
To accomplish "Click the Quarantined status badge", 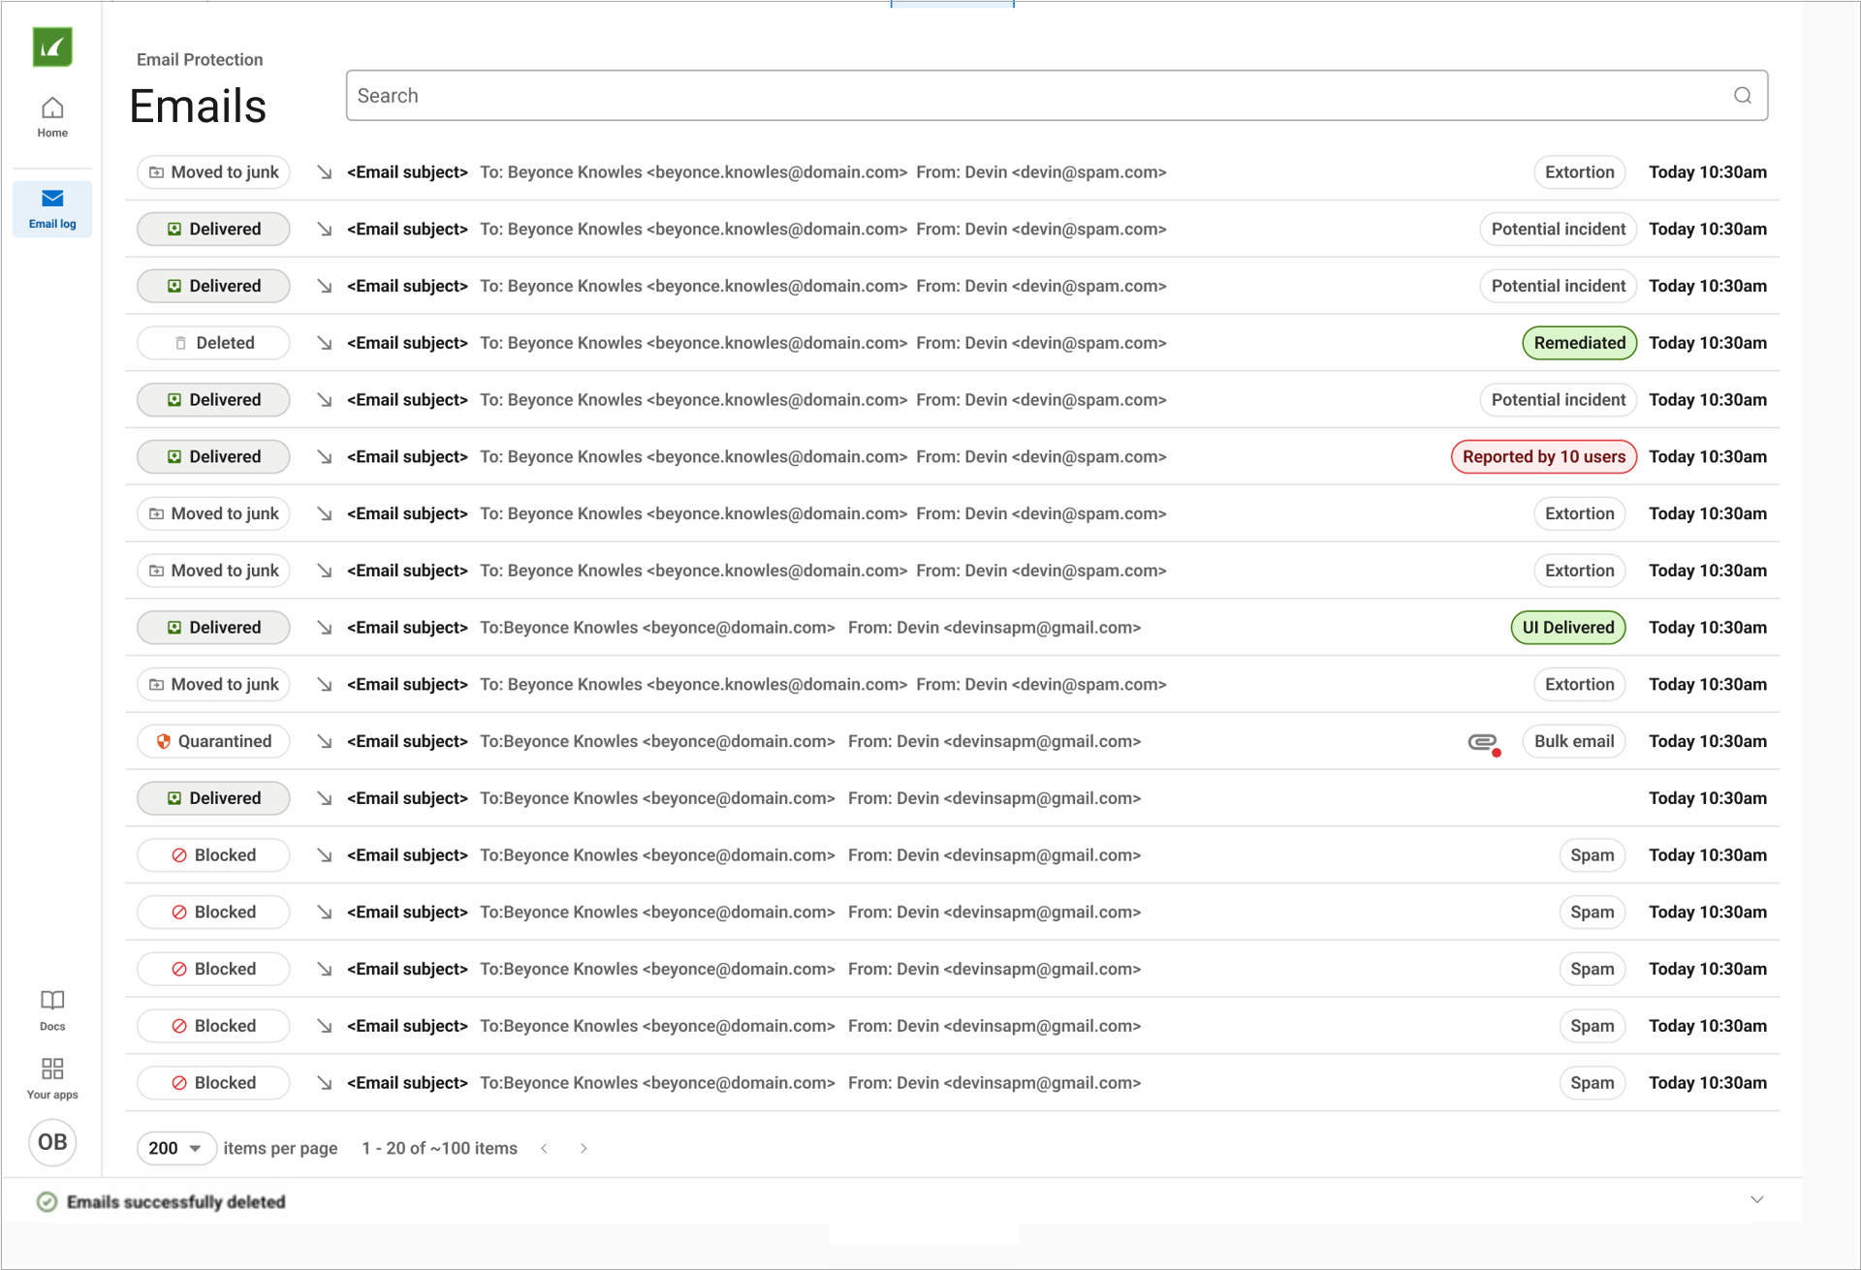I will click(213, 742).
